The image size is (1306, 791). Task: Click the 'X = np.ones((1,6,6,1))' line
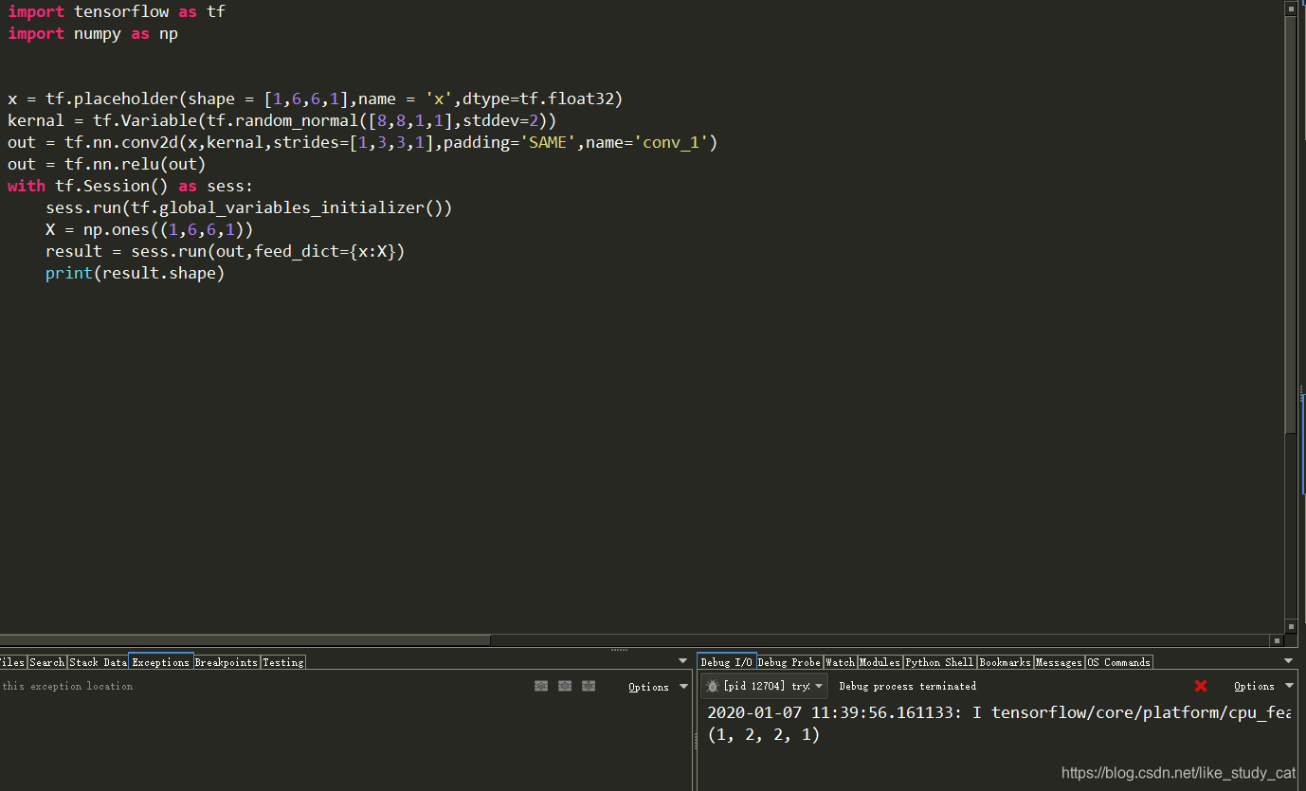click(x=150, y=229)
